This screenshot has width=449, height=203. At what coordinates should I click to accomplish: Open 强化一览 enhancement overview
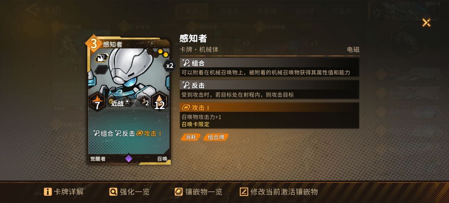(129, 191)
